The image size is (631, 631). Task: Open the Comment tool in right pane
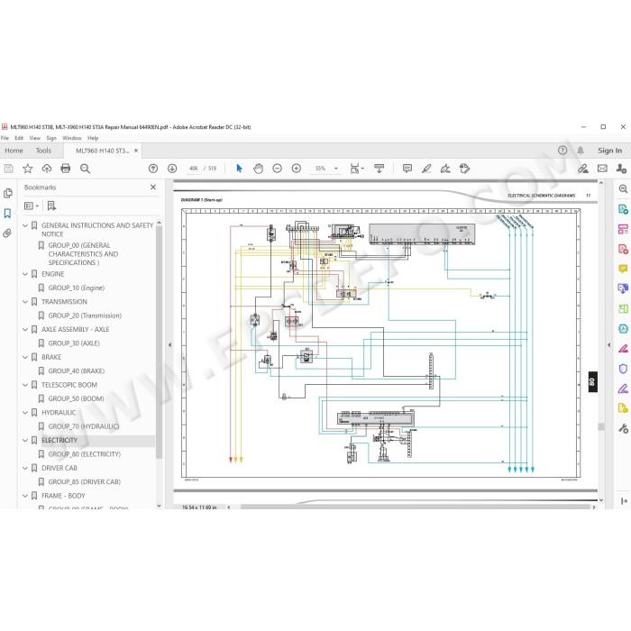[x=623, y=269]
